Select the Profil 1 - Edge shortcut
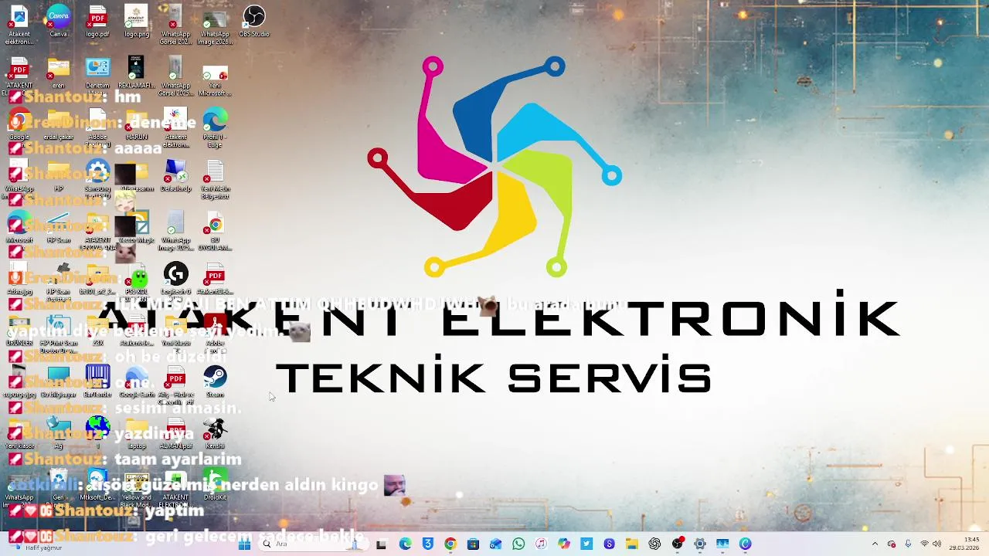 (215, 128)
